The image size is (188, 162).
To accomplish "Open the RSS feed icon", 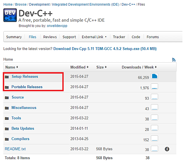I will 174,59.
